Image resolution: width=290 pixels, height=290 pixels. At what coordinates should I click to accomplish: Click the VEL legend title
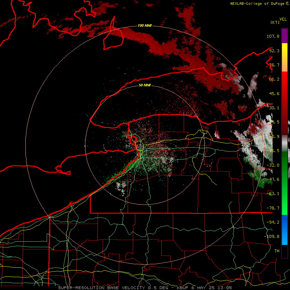(283, 19)
